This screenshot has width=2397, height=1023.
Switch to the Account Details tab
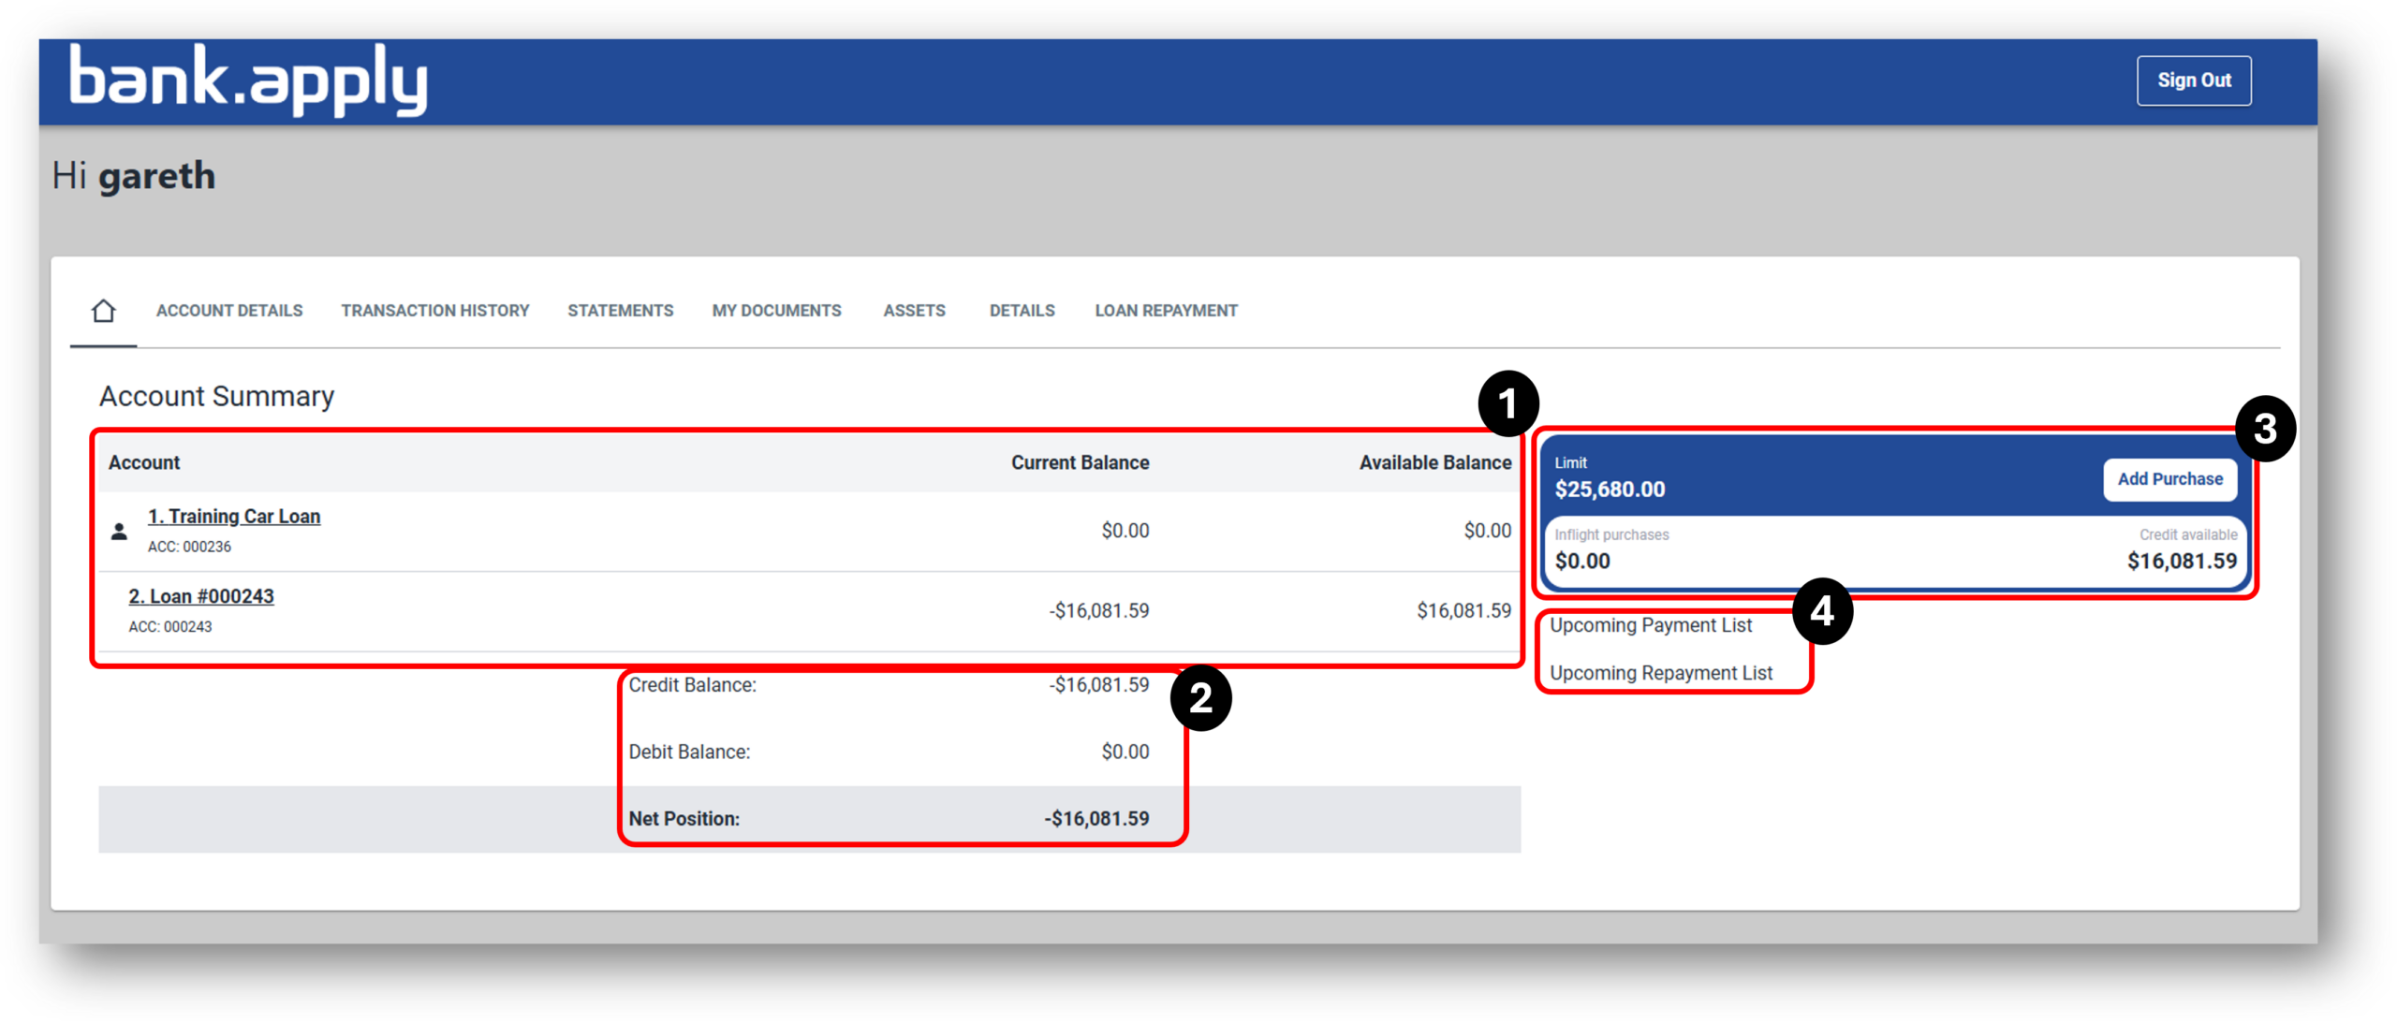[229, 310]
